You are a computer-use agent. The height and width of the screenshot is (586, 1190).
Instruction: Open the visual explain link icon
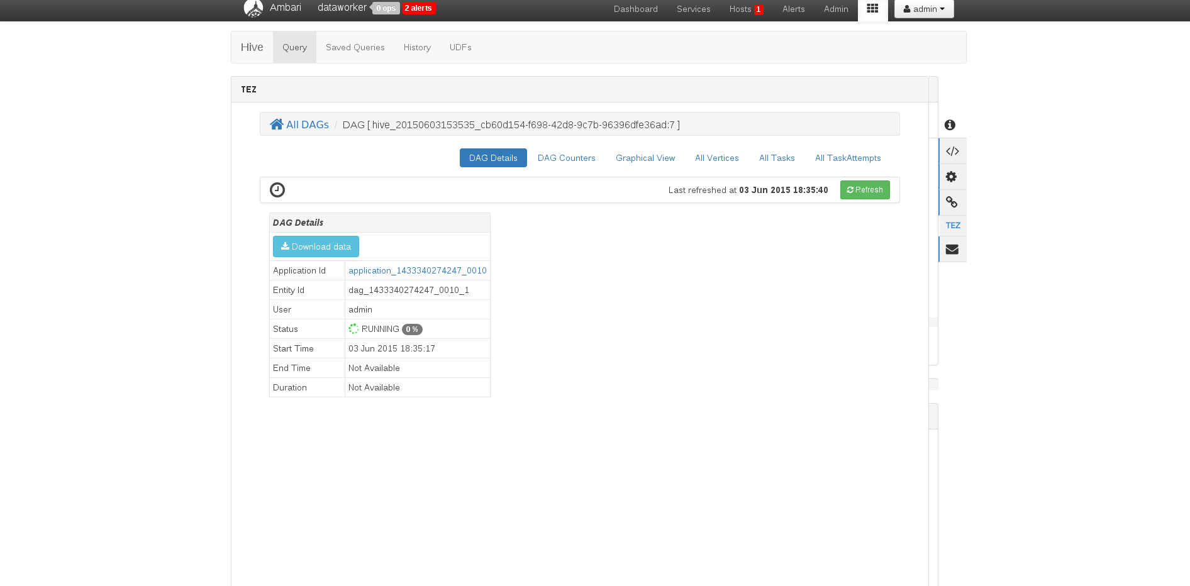952,202
